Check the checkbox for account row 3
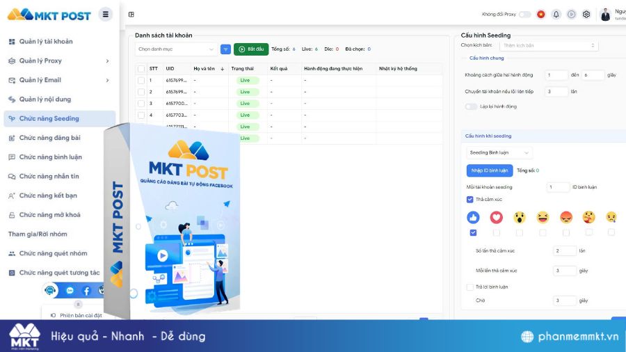 pos(141,104)
